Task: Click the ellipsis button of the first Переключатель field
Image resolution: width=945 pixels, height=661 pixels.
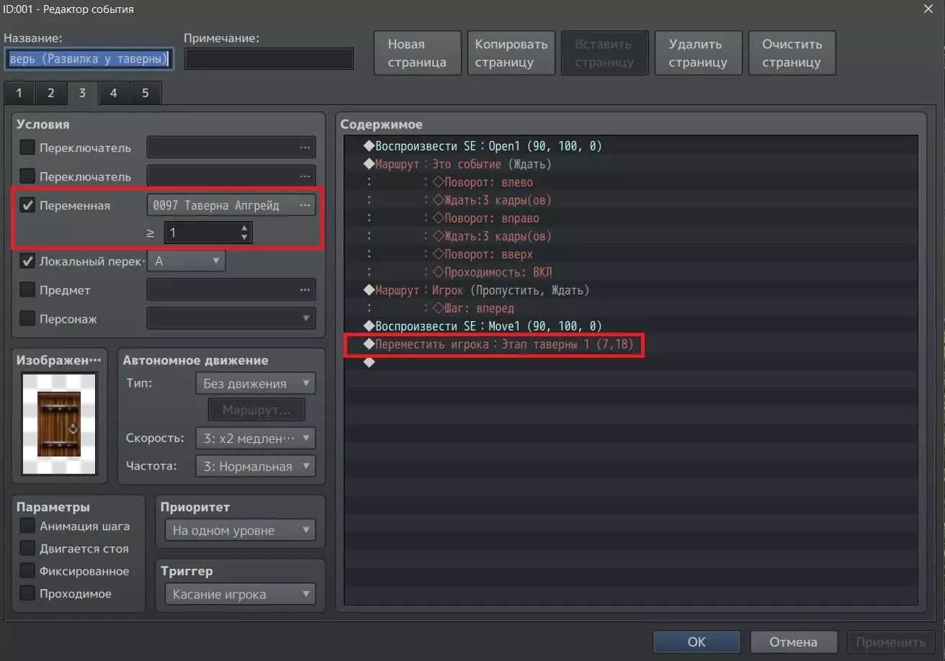Action: click(x=305, y=148)
